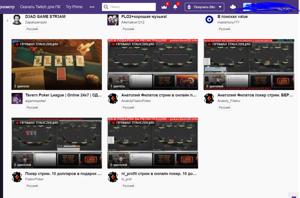Open Покер стрим. 10 долларов title

click(63, 174)
